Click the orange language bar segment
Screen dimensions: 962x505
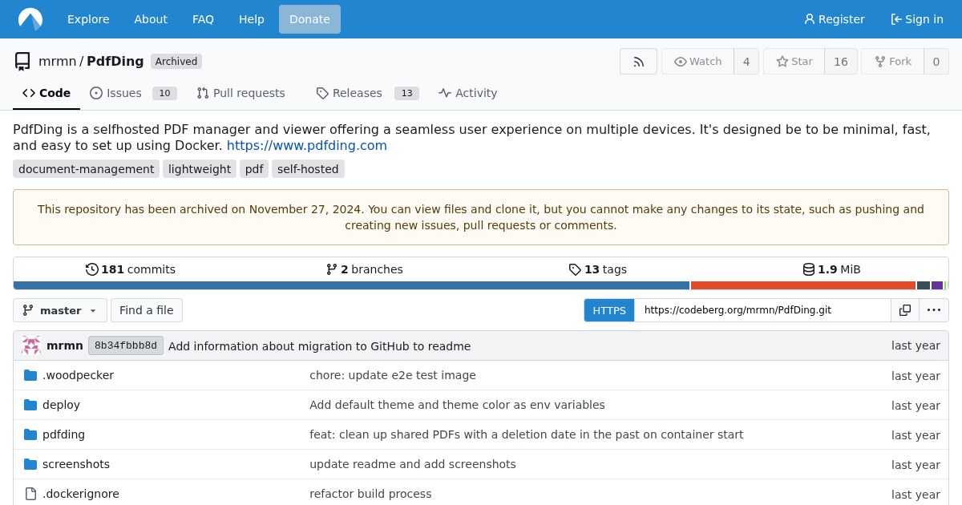pyautogui.click(x=803, y=285)
